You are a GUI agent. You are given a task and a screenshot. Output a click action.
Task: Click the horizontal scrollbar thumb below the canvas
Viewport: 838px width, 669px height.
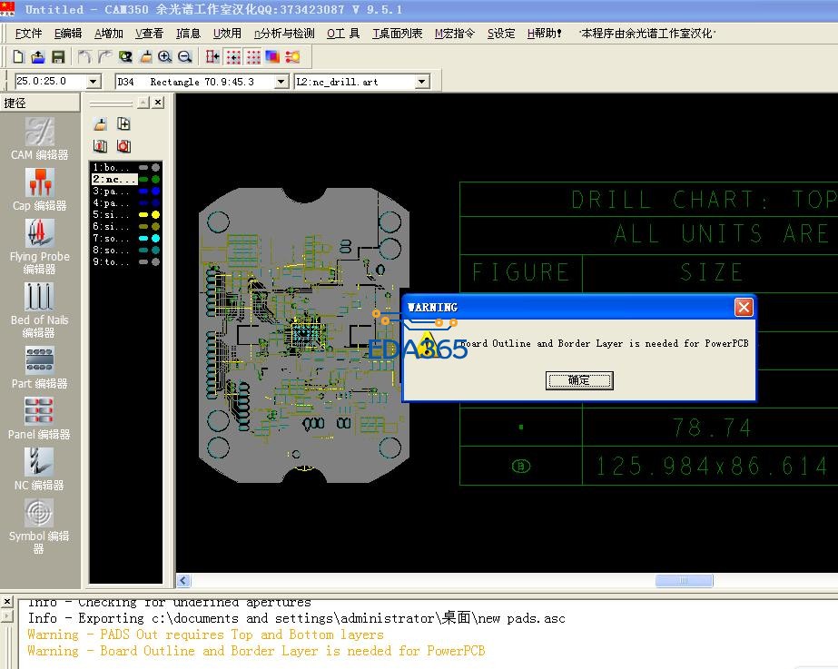click(684, 580)
